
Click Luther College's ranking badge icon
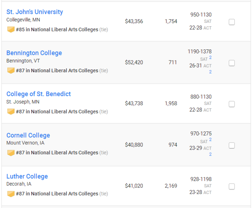[11, 194]
